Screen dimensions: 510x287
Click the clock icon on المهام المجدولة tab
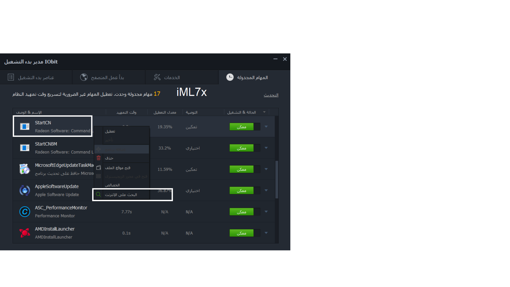(x=229, y=77)
